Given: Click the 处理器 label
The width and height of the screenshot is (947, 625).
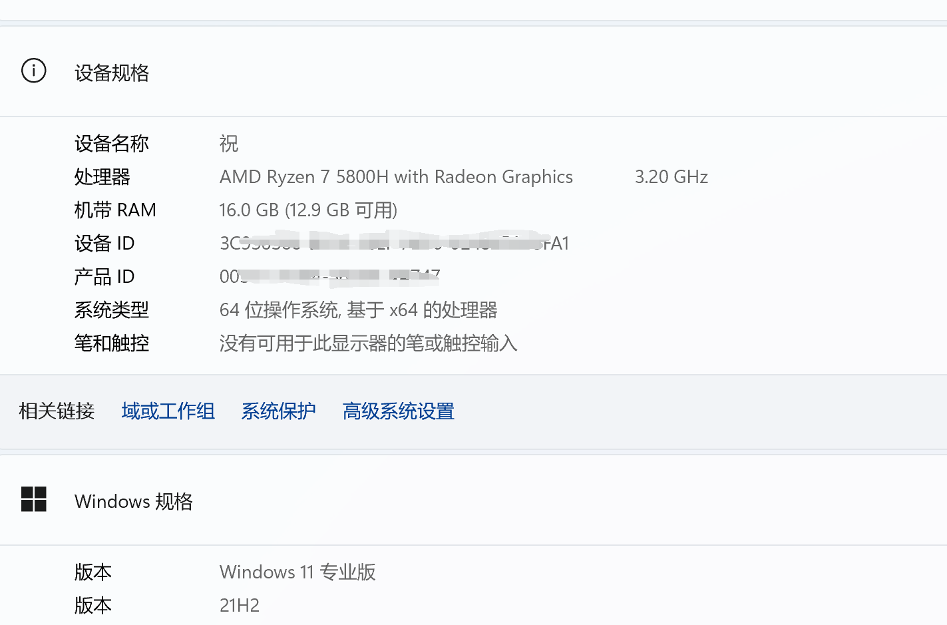Looking at the screenshot, I should click(102, 177).
